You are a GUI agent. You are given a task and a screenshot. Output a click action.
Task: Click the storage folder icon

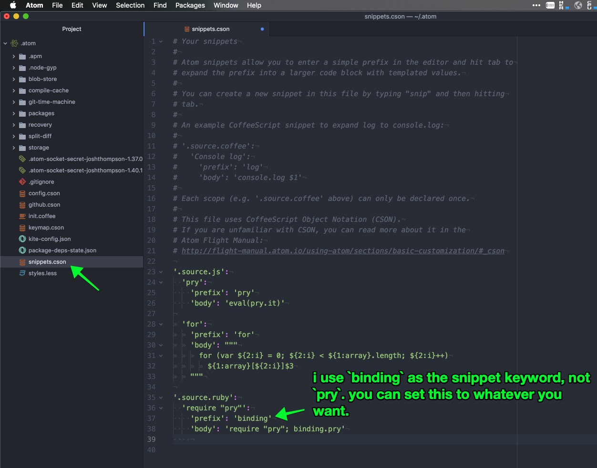[22, 148]
